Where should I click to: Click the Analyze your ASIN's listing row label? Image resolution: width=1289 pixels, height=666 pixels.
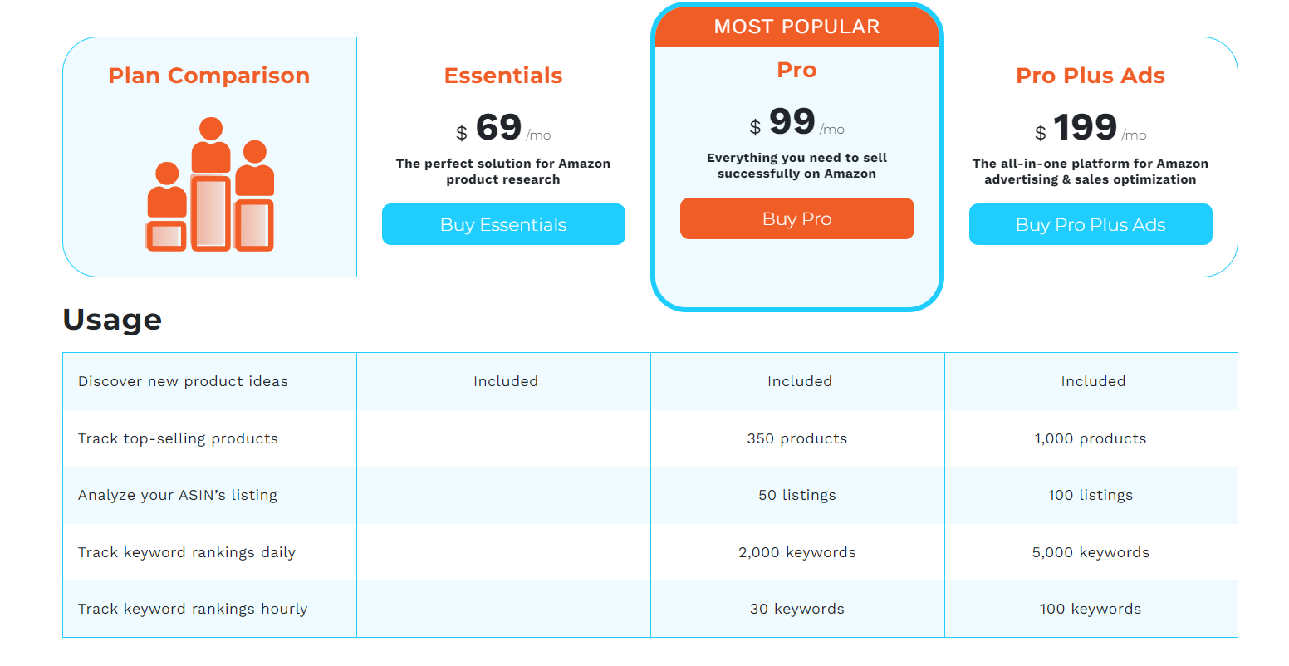[178, 495]
